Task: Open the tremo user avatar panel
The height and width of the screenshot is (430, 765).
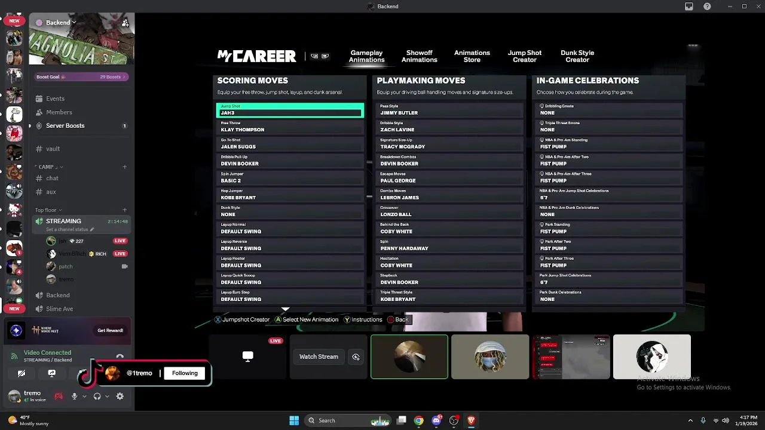Action: click(13, 396)
